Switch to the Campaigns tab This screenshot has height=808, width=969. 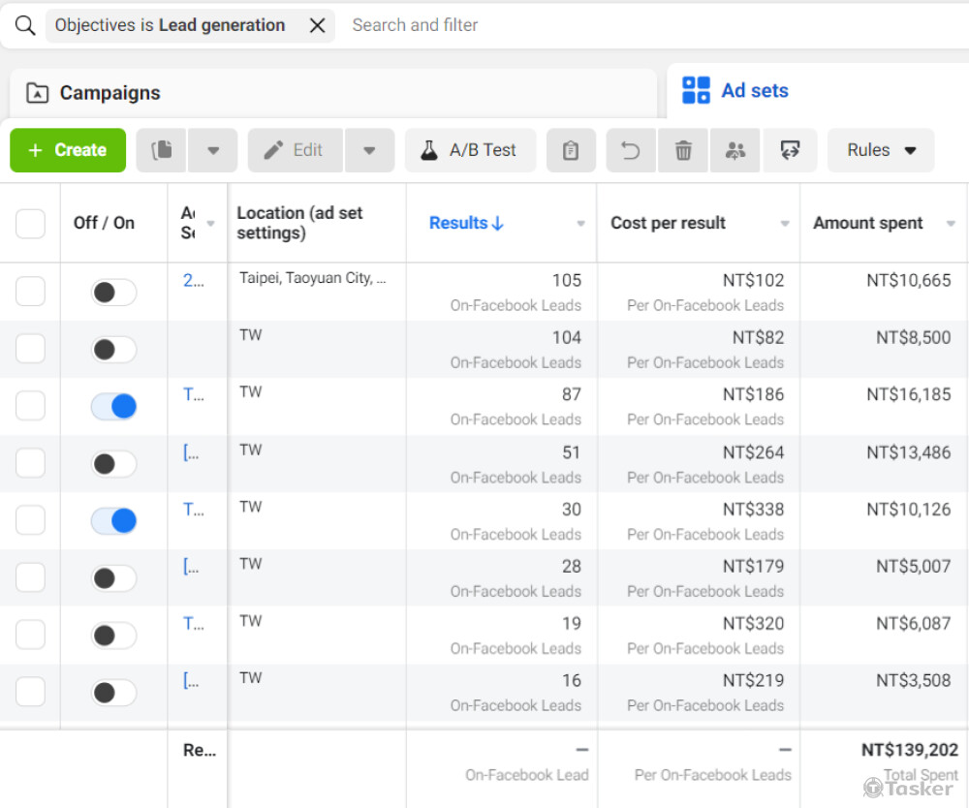(109, 93)
